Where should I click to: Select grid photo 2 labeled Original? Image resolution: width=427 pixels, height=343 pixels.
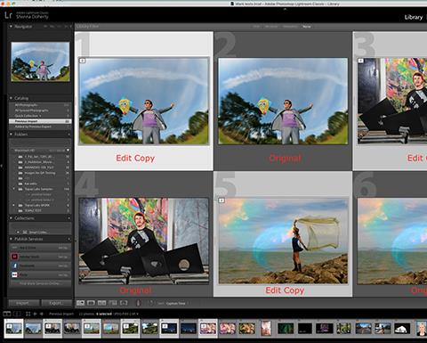click(283, 101)
